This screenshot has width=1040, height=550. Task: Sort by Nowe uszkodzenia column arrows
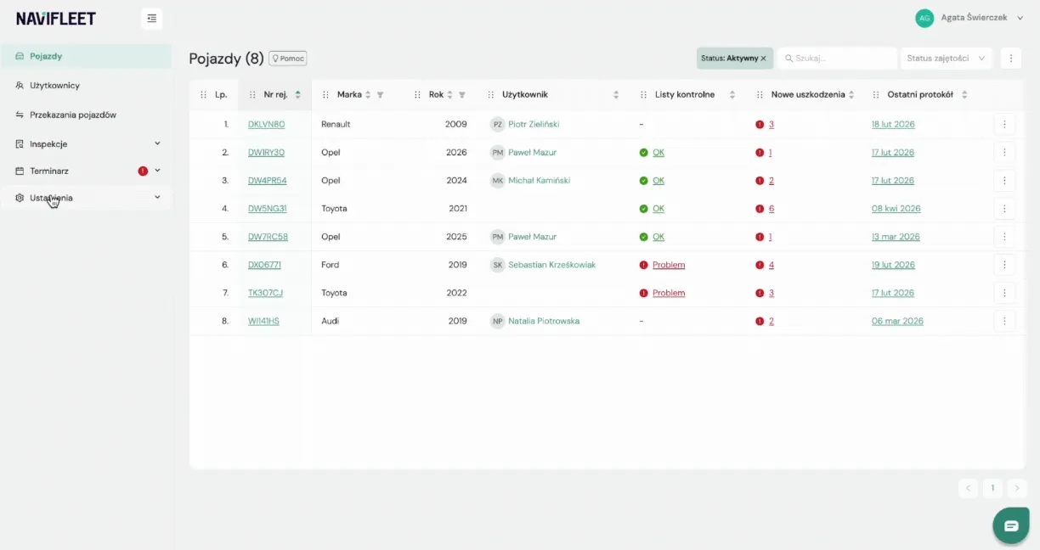(x=851, y=95)
